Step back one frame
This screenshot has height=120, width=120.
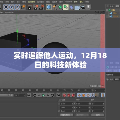click(39, 95)
